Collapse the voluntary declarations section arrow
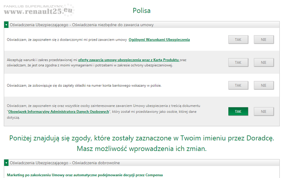The width and height of the screenshot is (285, 178). coord(6,163)
